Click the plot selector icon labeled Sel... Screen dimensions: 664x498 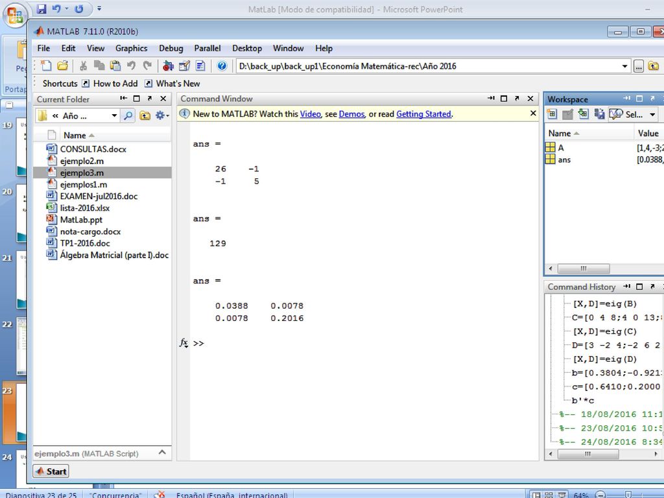626,114
